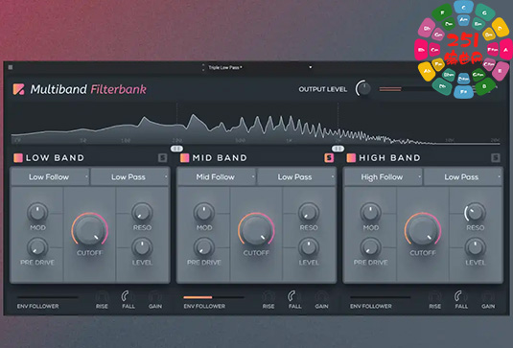Click the Mid Band RESO knob
This screenshot has width=513, height=348.
tap(309, 212)
